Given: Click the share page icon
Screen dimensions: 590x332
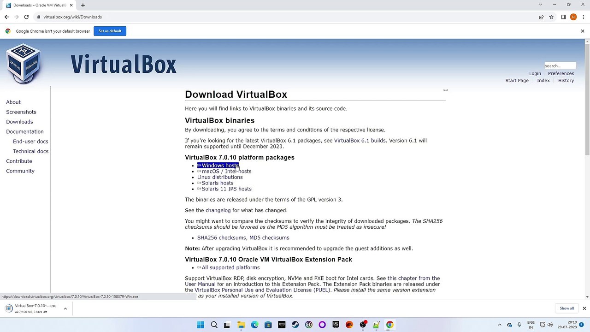Looking at the screenshot, I should [541, 17].
